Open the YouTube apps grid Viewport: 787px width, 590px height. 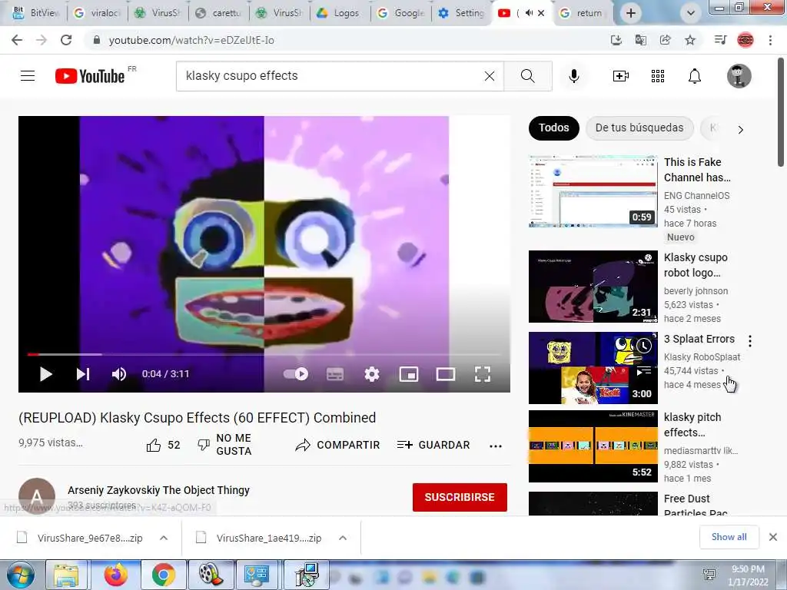coord(658,76)
